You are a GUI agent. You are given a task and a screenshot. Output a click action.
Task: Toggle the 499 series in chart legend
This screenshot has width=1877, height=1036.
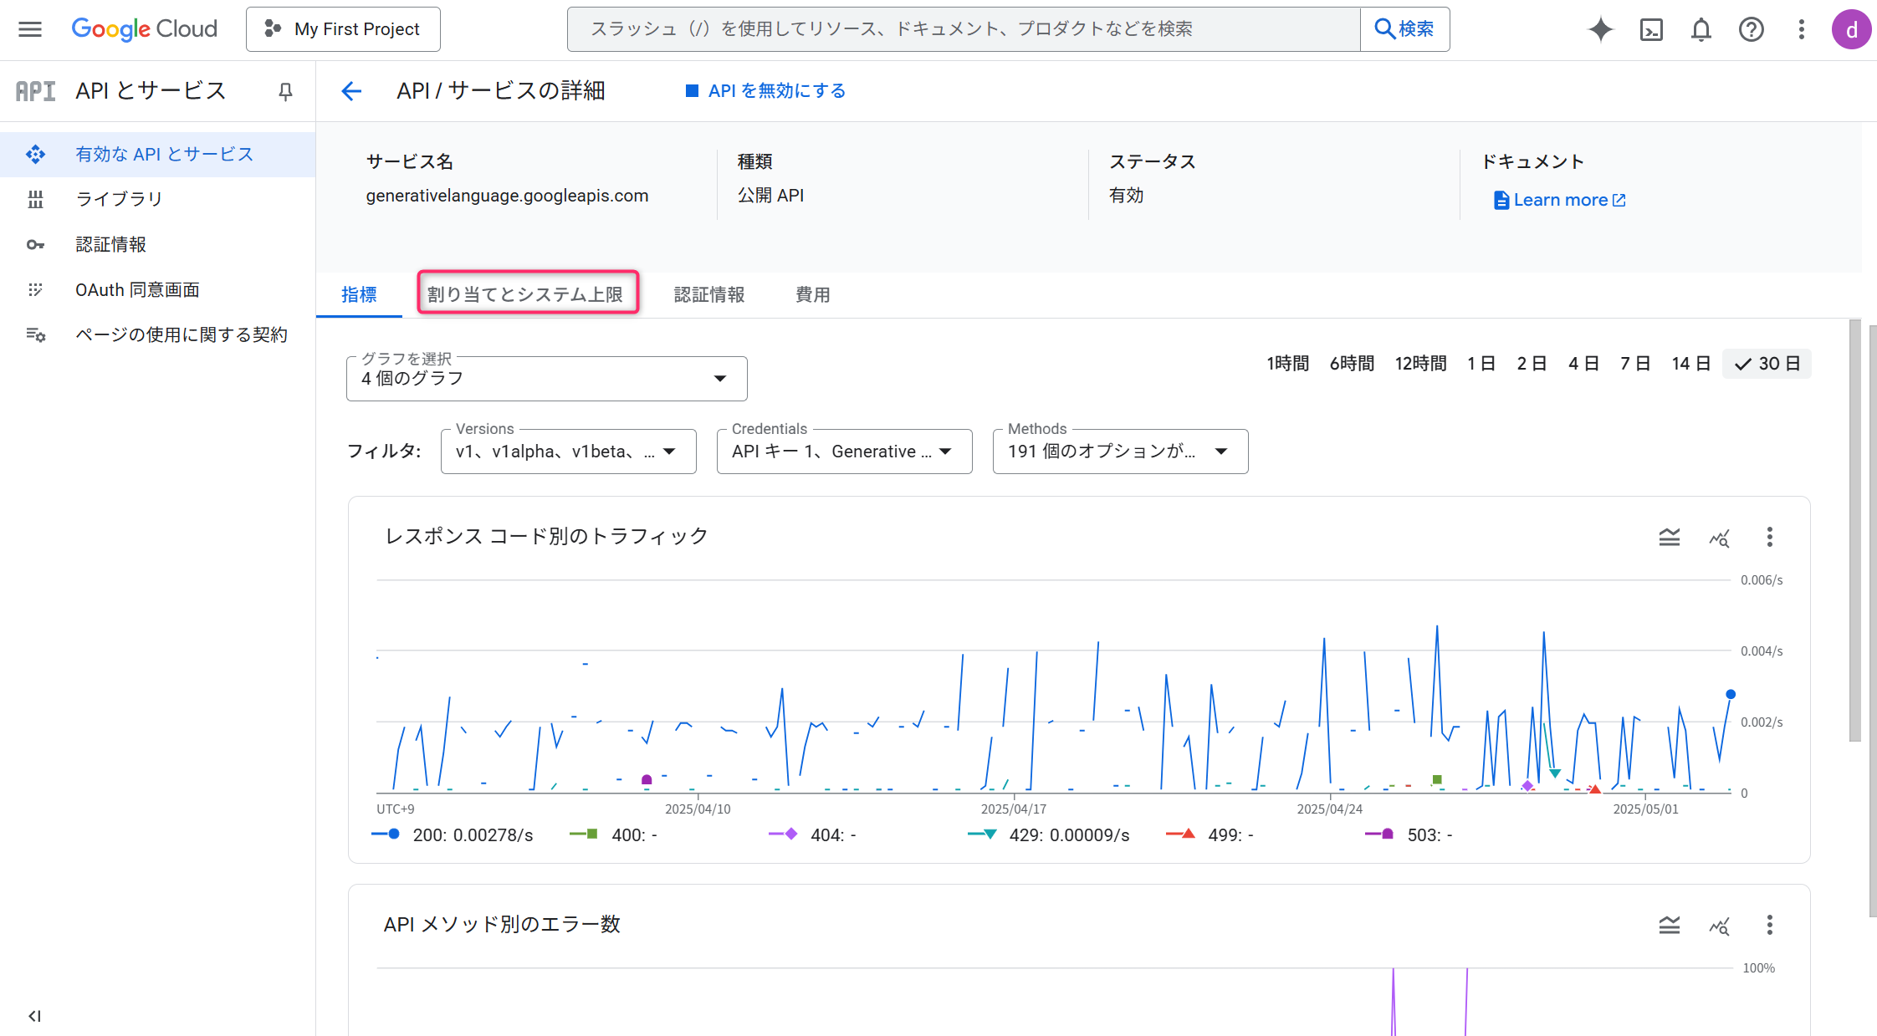point(1210,835)
